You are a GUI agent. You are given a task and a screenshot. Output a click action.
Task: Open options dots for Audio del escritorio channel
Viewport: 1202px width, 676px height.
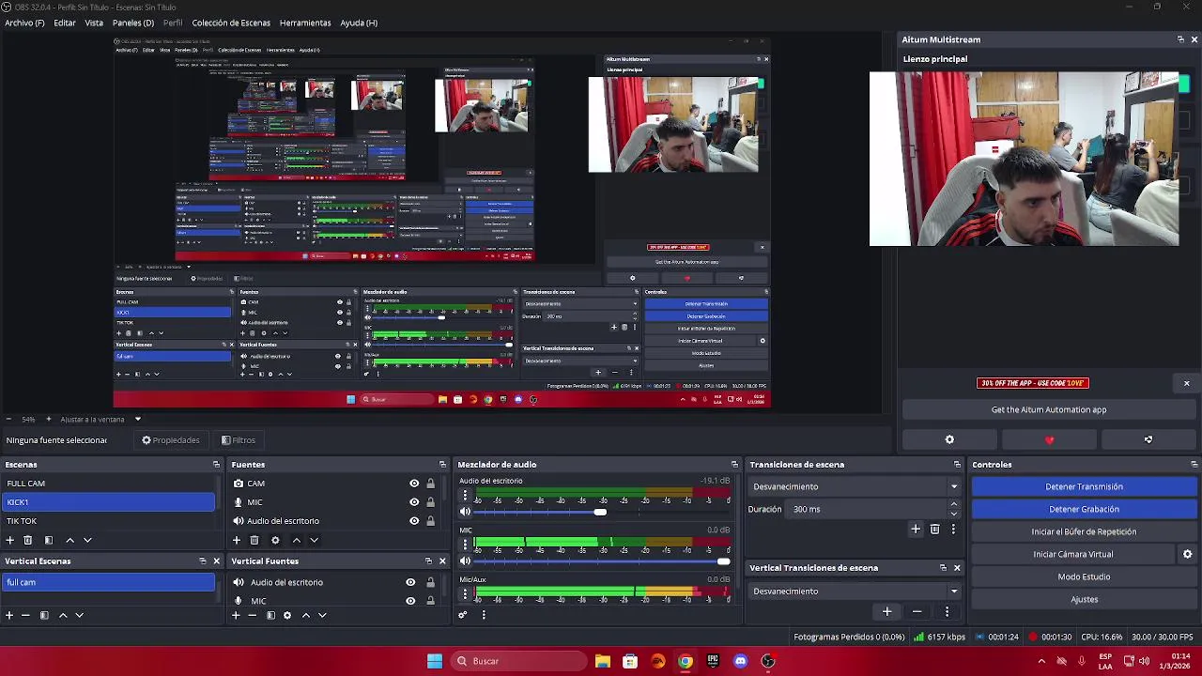coord(465,495)
